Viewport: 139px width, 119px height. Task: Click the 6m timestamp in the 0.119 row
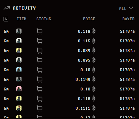[x=6, y=31]
